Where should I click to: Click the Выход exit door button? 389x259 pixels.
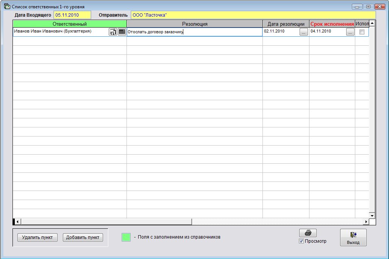353,237
